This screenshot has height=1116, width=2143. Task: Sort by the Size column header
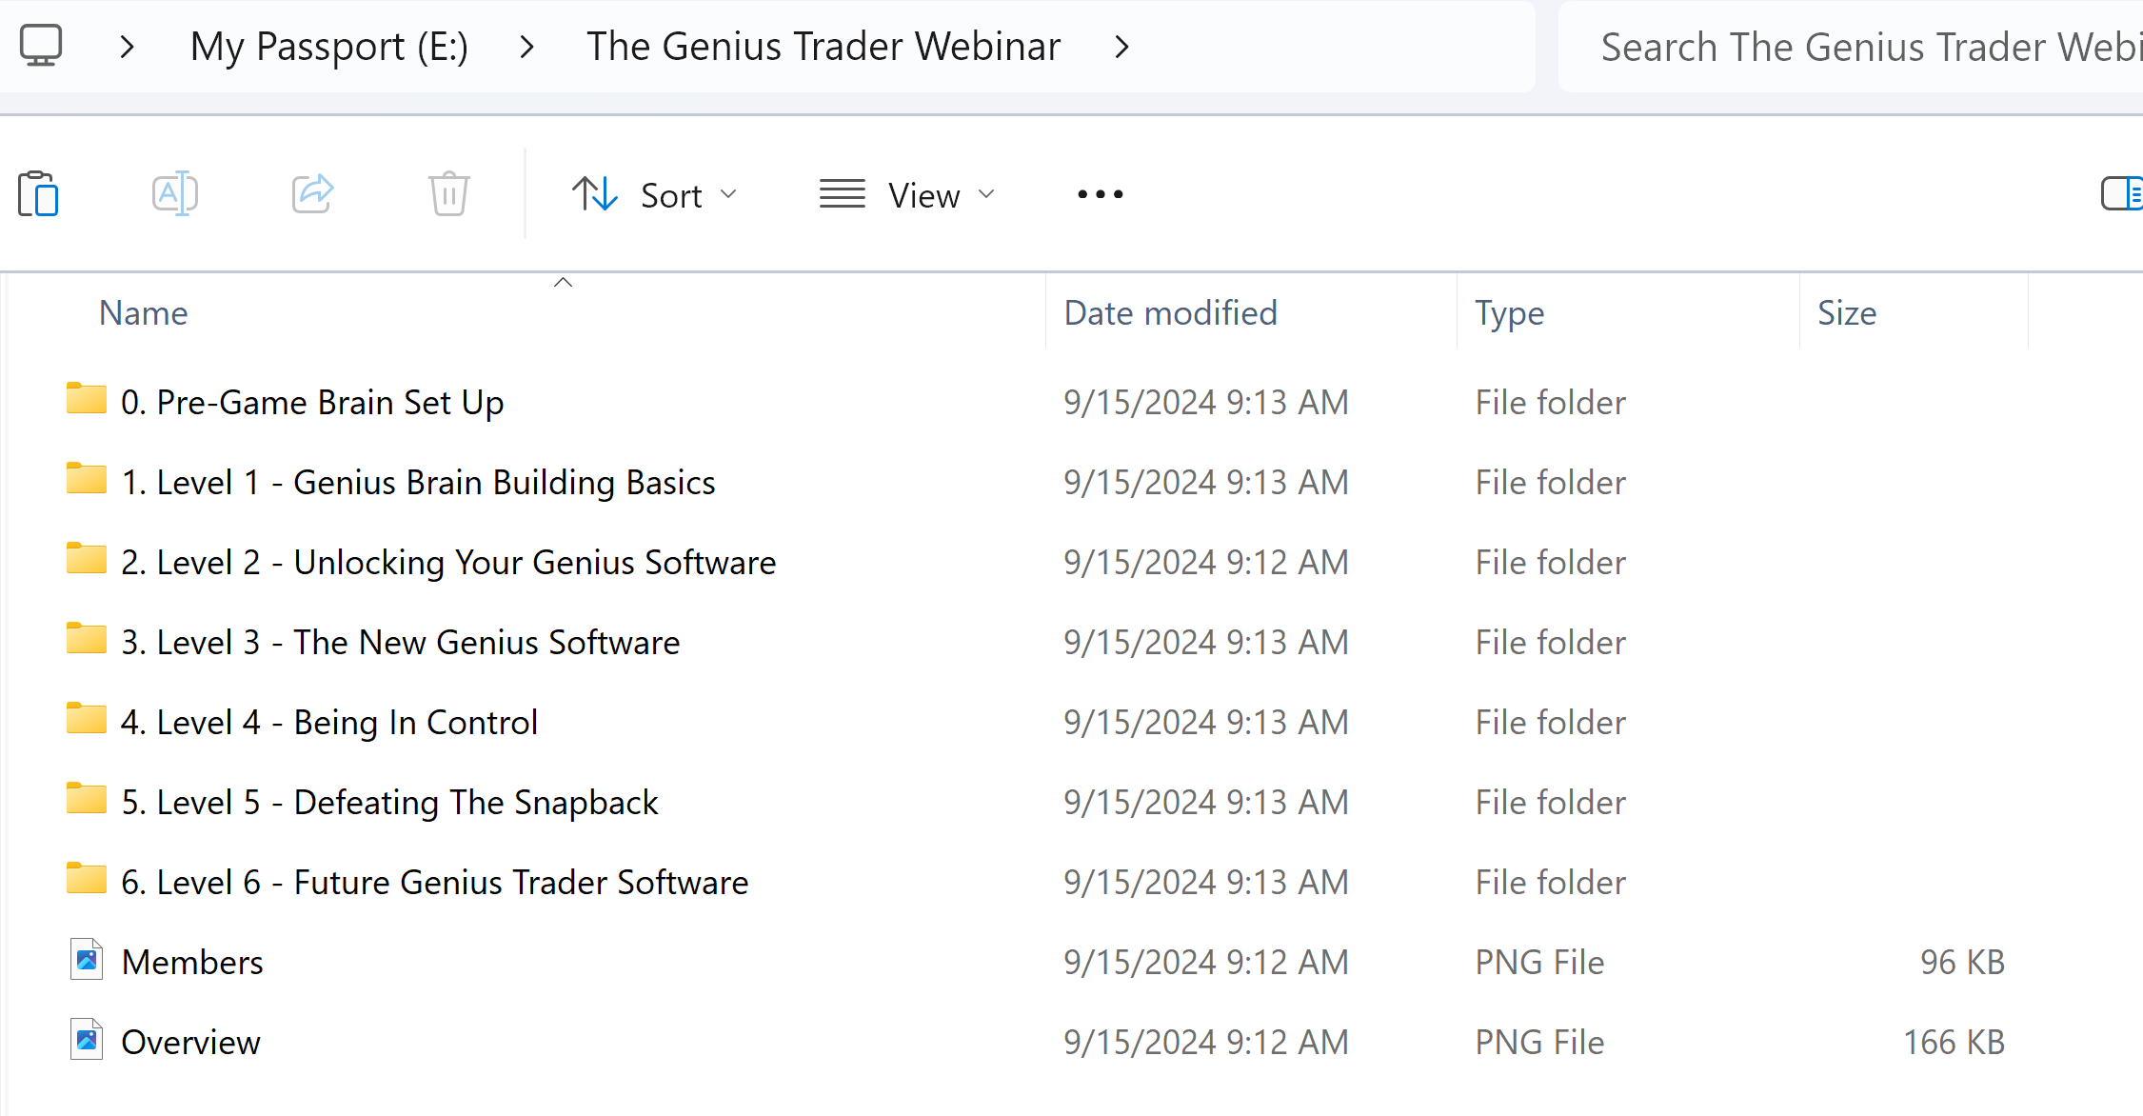[x=1847, y=313]
